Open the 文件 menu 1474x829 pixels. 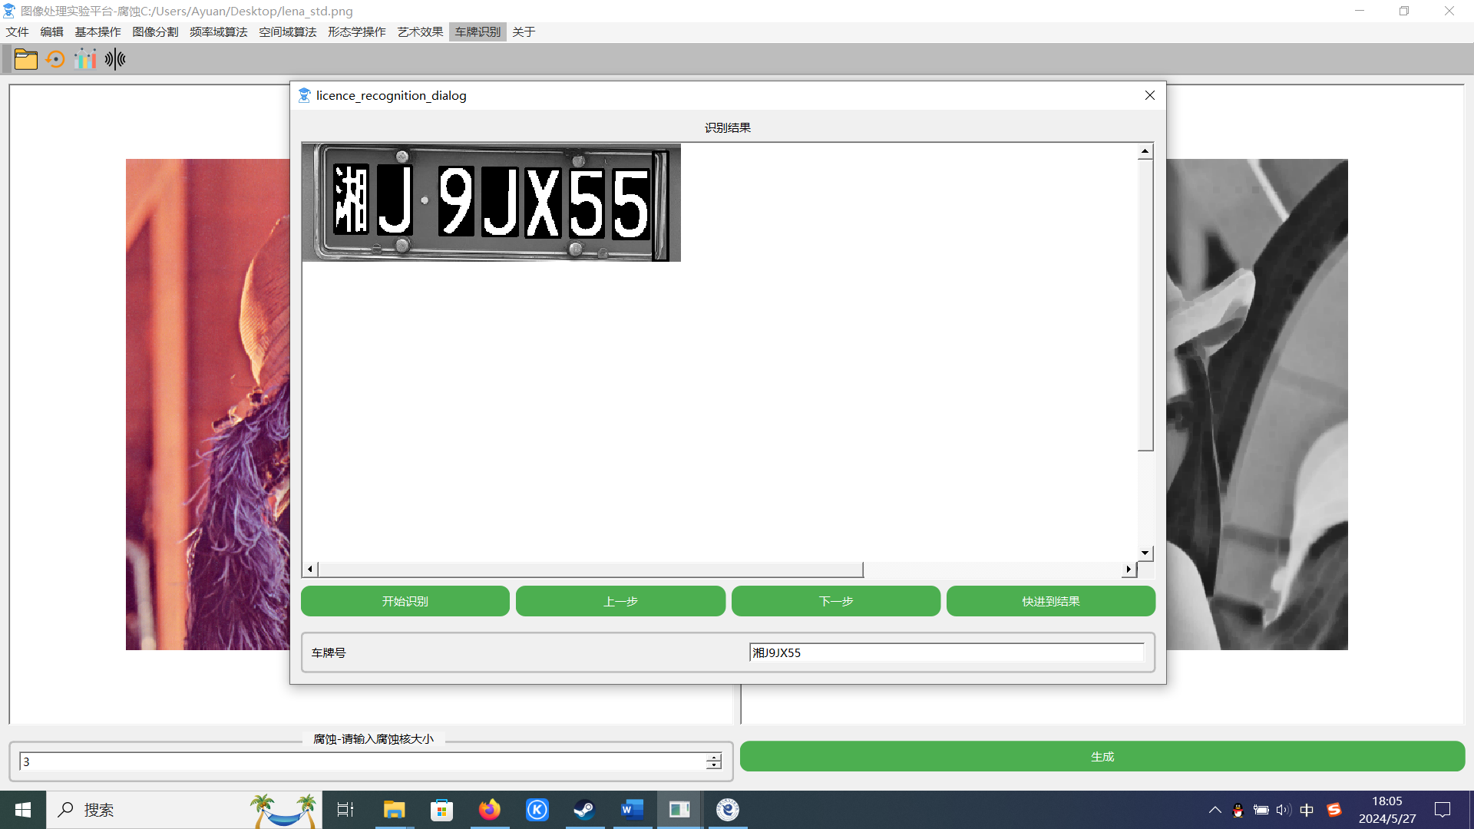click(x=16, y=31)
